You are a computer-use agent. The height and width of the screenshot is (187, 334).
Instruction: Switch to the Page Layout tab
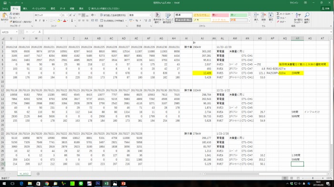(x=39, y=9)
